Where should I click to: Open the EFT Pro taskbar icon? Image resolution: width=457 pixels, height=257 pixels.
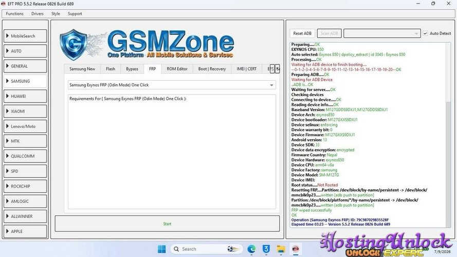pos(296,249)
